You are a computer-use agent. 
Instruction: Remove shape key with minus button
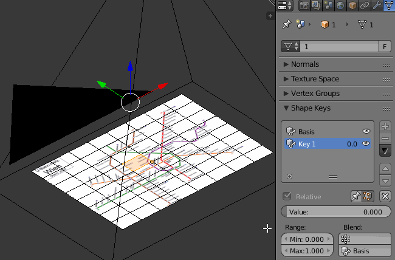point(385,139)
